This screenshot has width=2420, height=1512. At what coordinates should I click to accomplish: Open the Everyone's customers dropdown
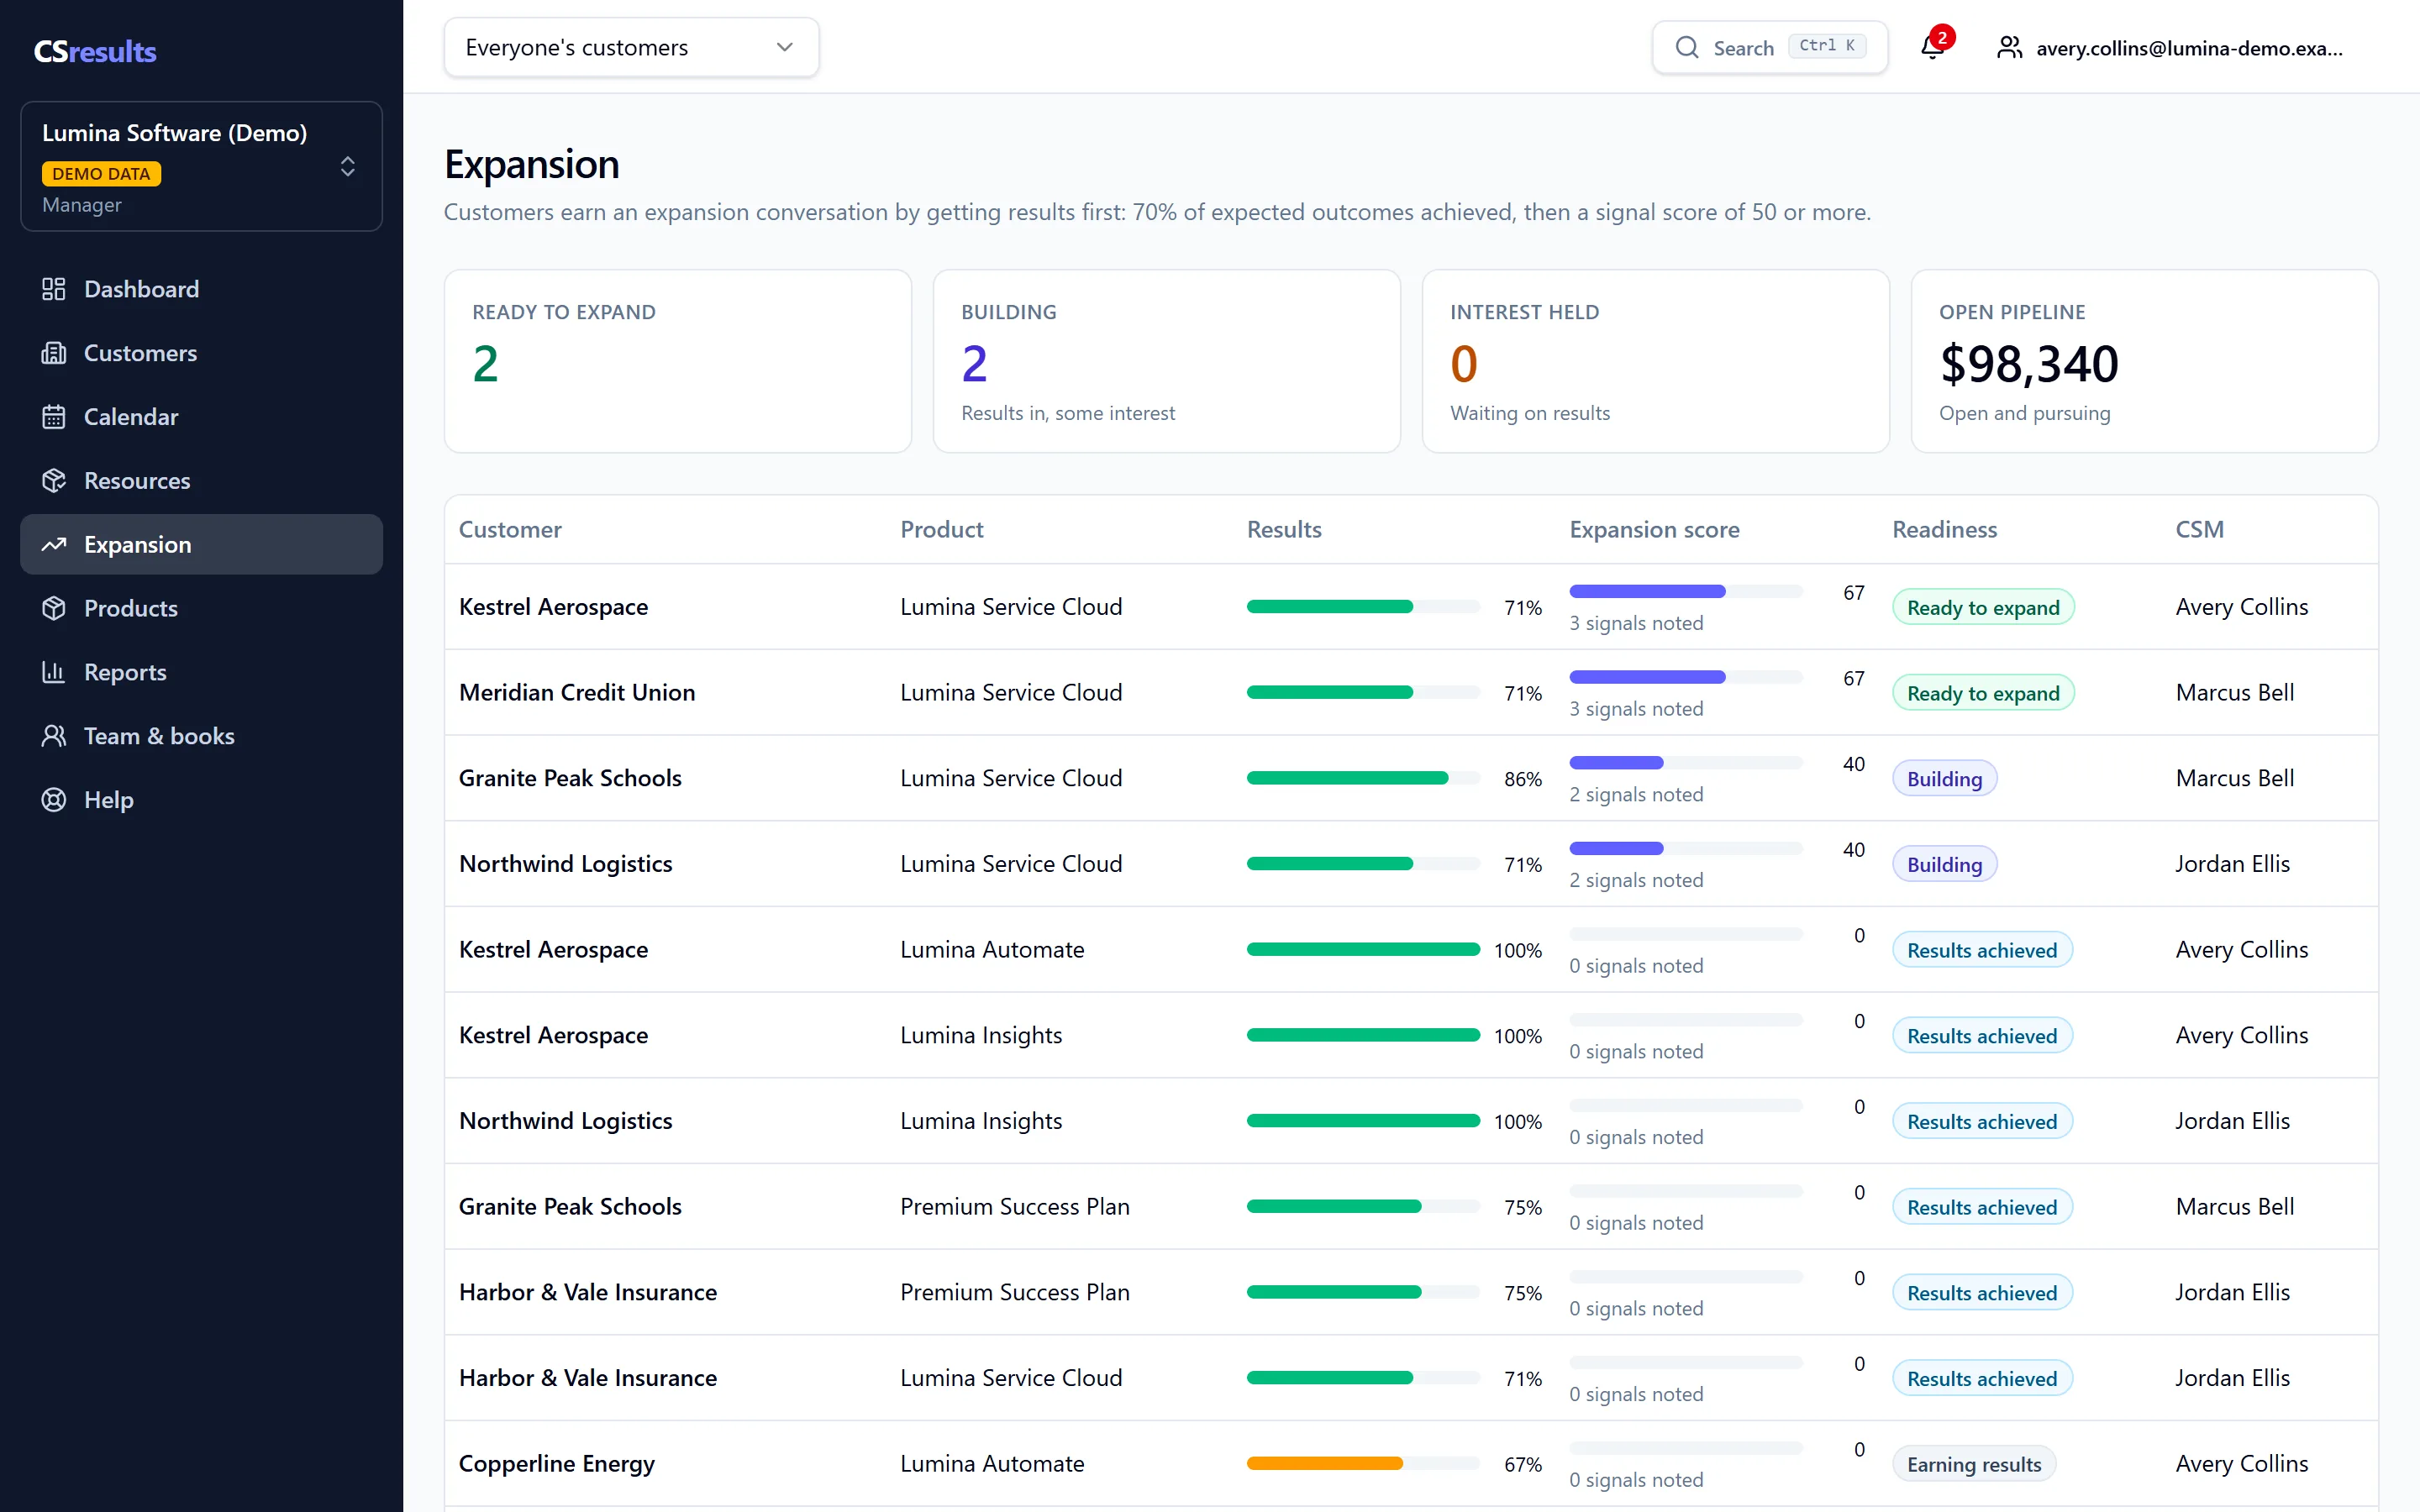tap(631, 47)
